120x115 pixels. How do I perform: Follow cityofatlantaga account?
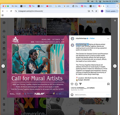(x=92, y=38)
